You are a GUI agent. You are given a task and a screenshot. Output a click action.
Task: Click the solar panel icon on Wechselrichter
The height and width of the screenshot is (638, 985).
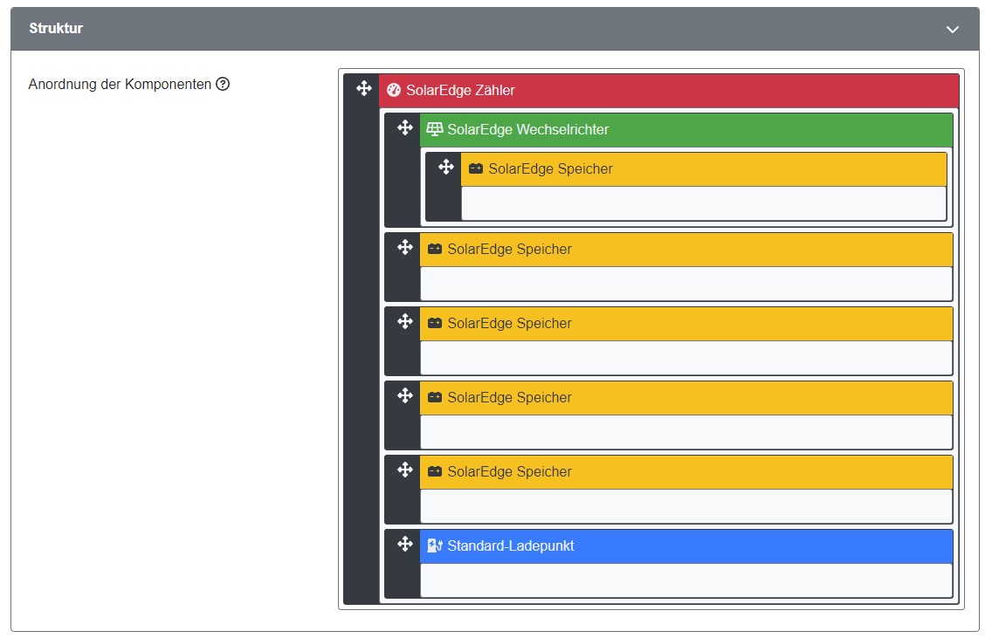pos(434,129)
